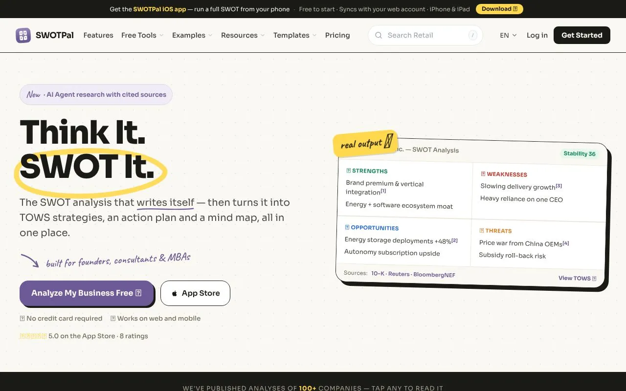Click the 10-K source link
This screenshot has width=626, height=391.
pyautogui.click(x=378, y=273)
